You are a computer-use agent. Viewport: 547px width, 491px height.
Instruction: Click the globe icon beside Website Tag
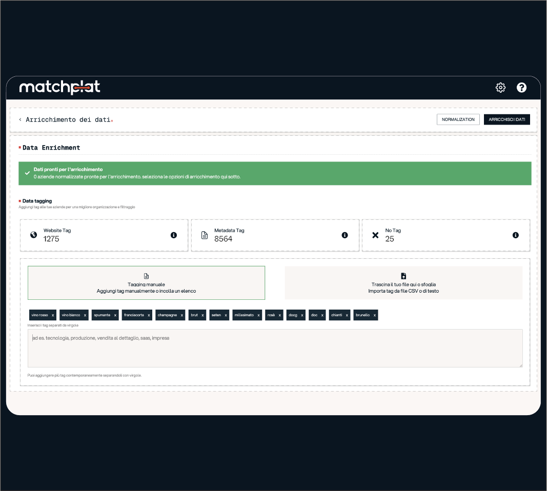34,235
